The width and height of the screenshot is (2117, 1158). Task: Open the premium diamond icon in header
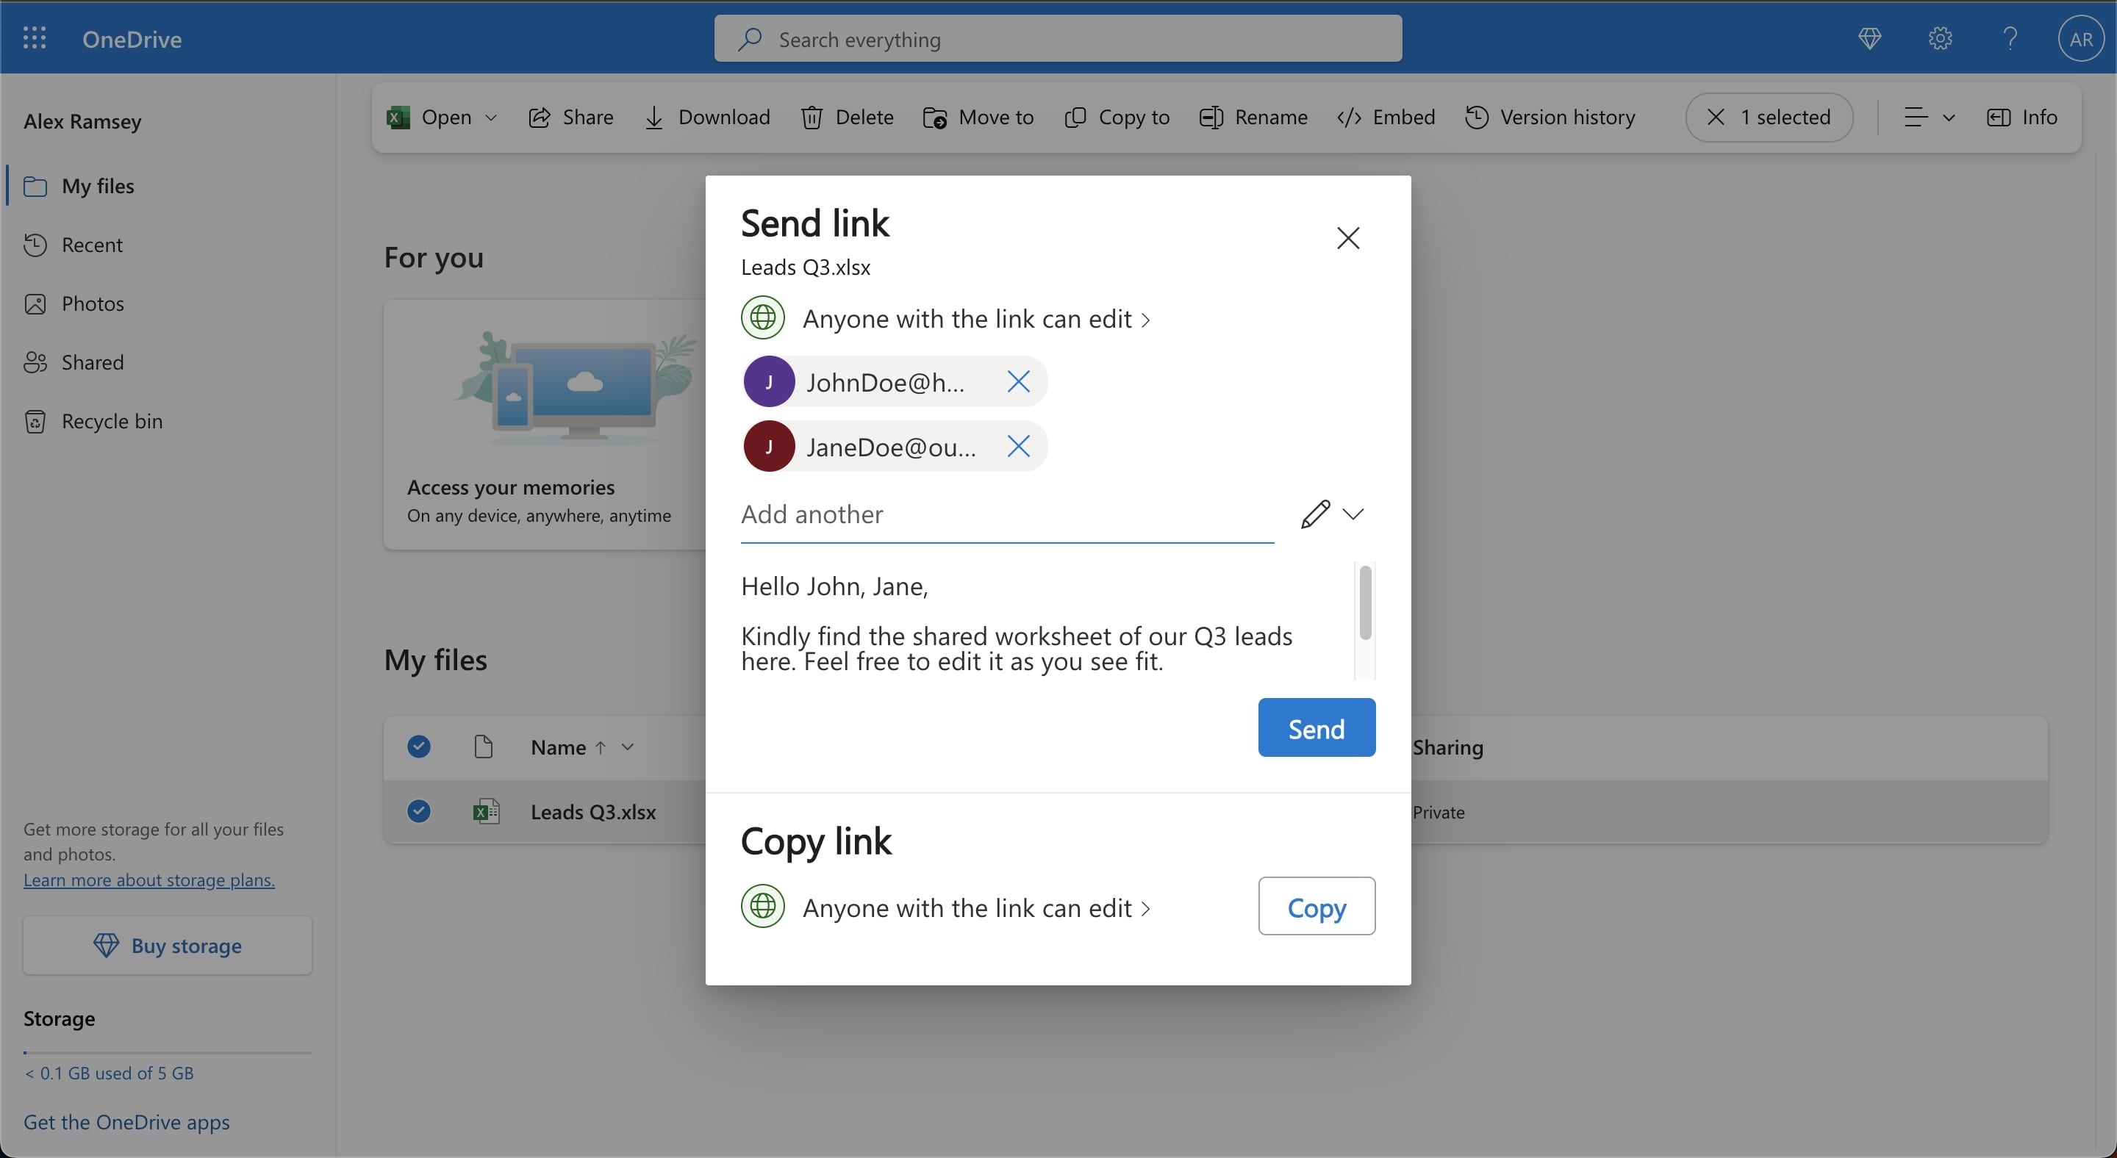(x=1869, y=39)
